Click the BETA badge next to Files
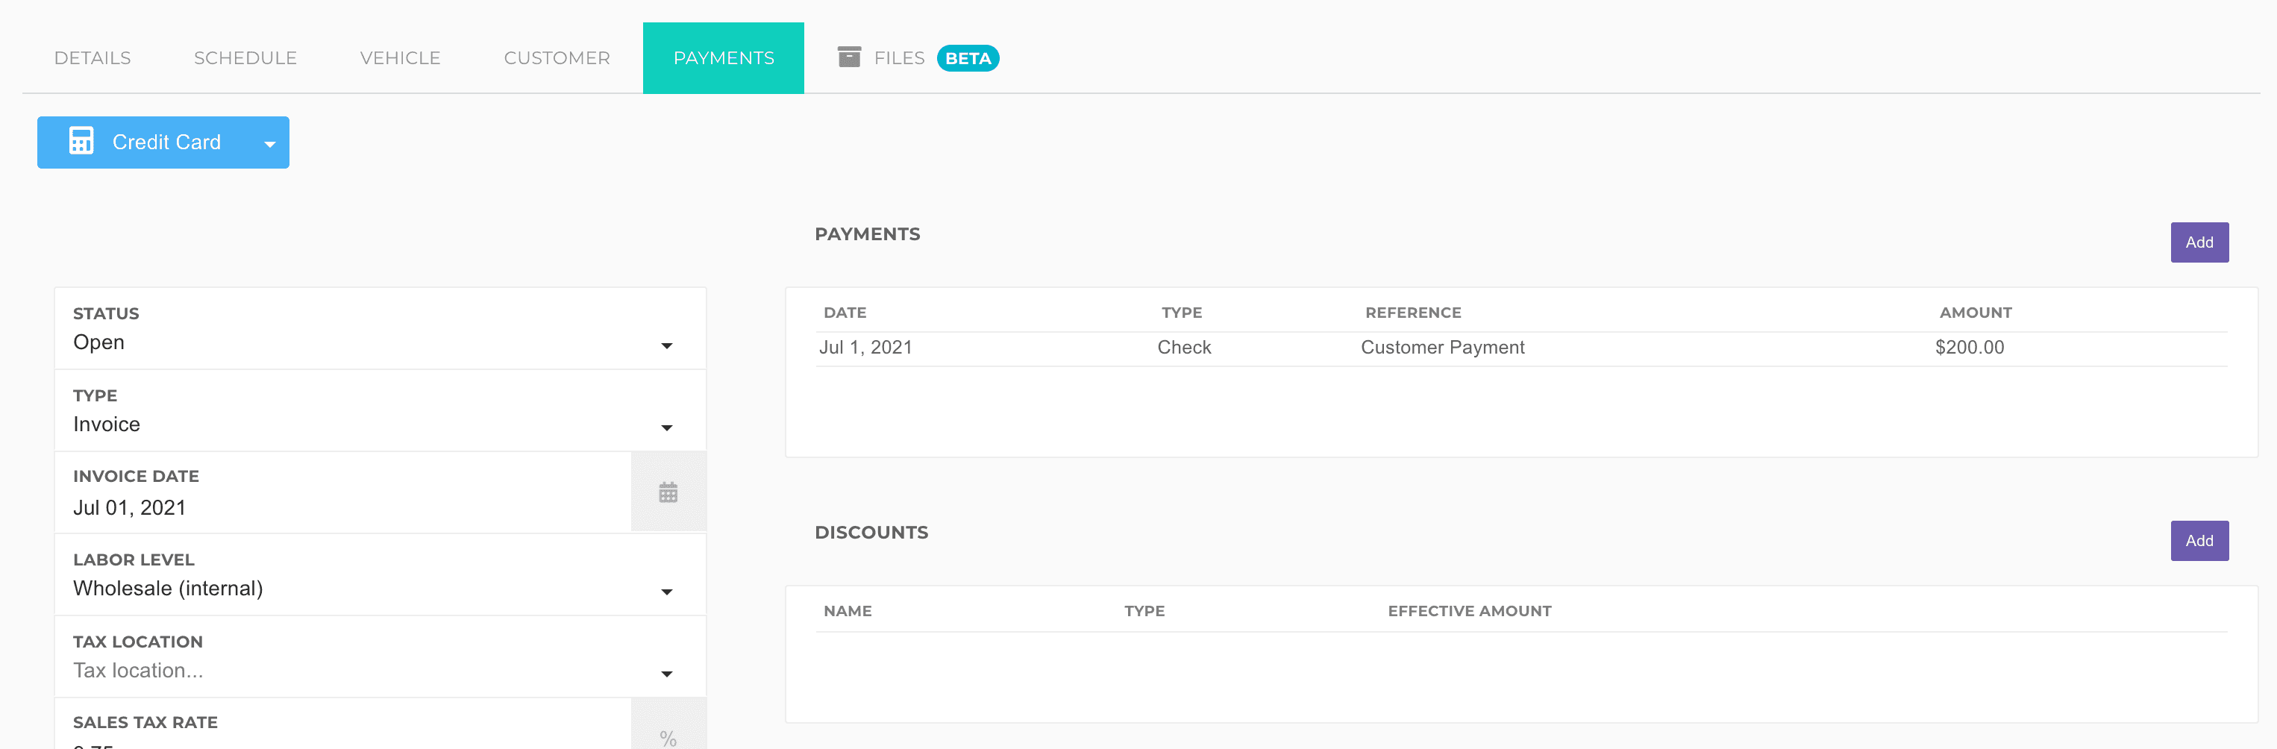Screen dimensions: 2277x749 tap(967, 58)
